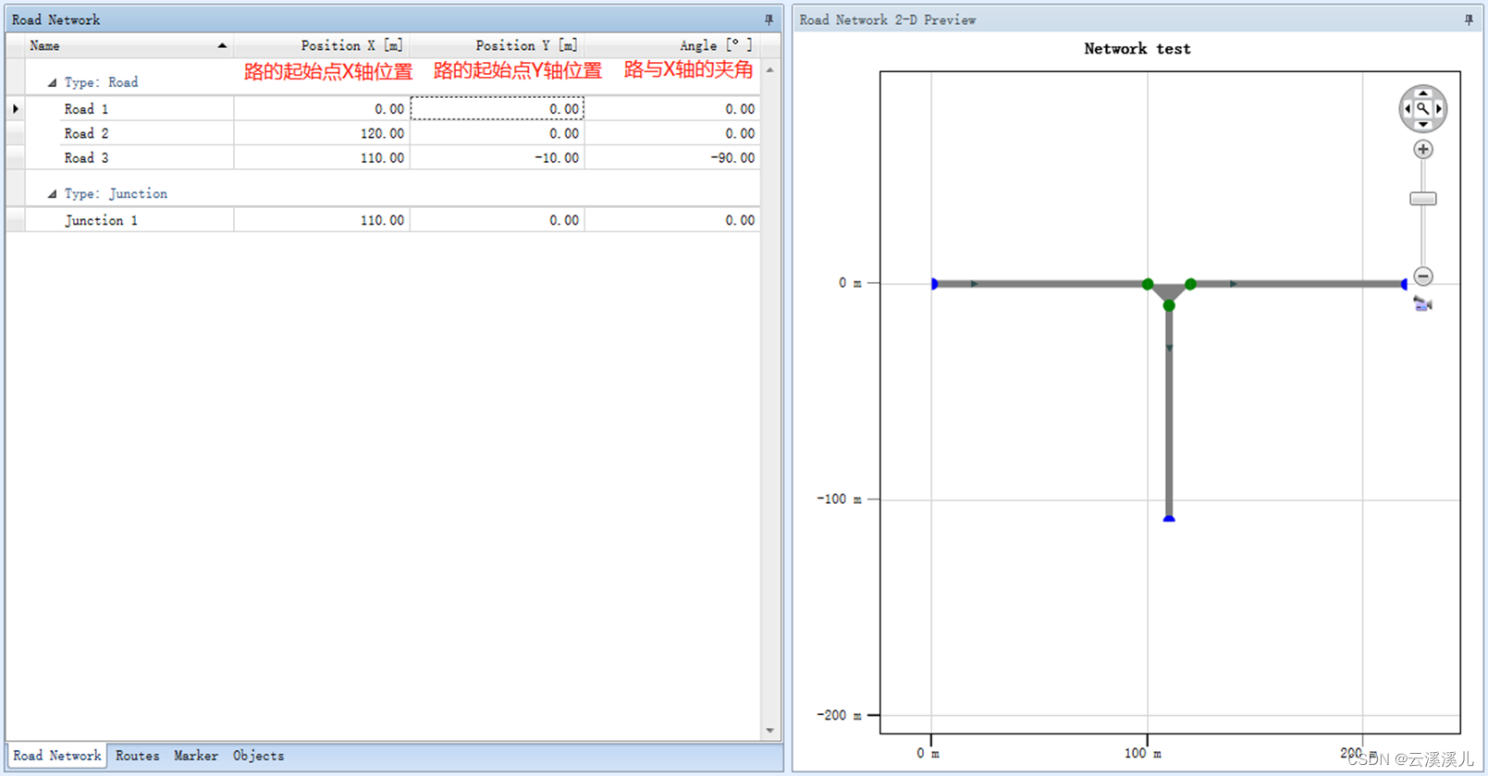
Task: Select the Road 2 row name
Action: click(x=86, y=133)
